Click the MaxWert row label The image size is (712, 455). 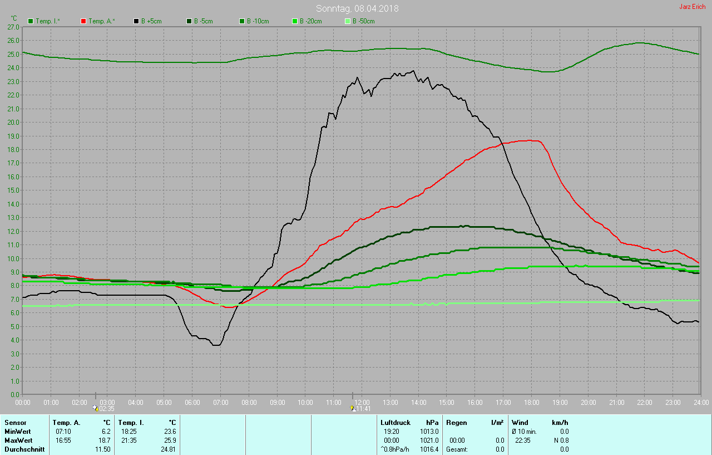point(18,441)
